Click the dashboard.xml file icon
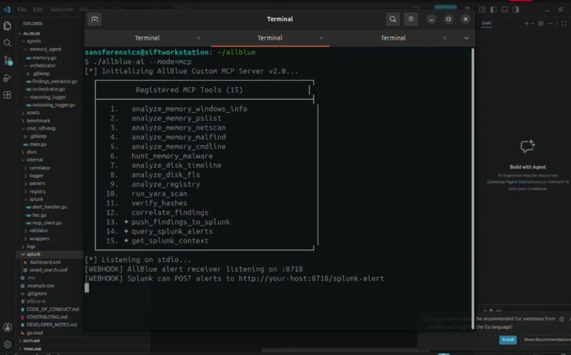This screenshot has width=571, height=355. (x=25, y=262)
